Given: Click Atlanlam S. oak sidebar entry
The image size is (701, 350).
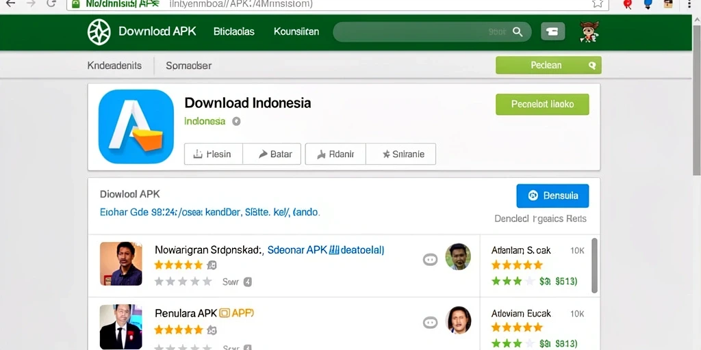Looking at the screenshot, I should point(521,250).
